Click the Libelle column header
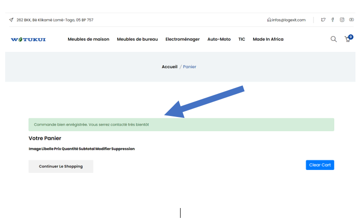363x224 pixels. point(47,149)
